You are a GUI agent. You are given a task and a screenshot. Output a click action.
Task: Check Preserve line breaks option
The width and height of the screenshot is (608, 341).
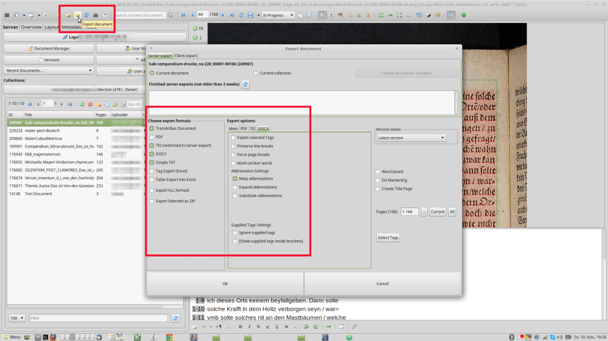(x=233, y=146)
